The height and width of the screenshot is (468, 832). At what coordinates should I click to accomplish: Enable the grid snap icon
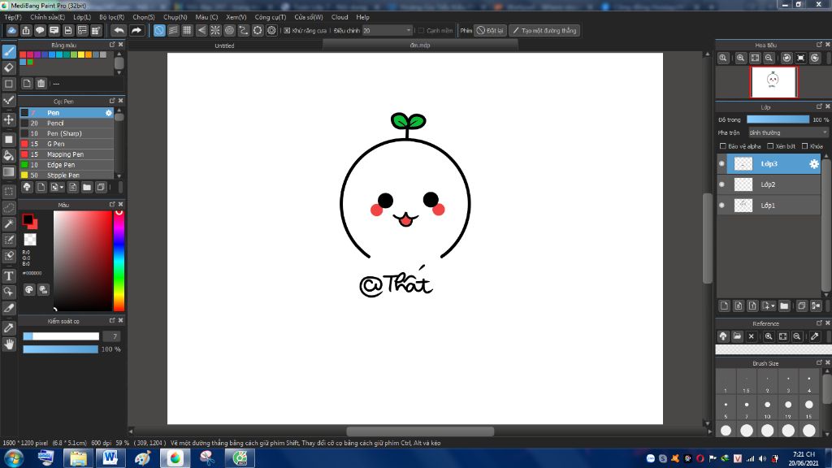coord(187,30)
